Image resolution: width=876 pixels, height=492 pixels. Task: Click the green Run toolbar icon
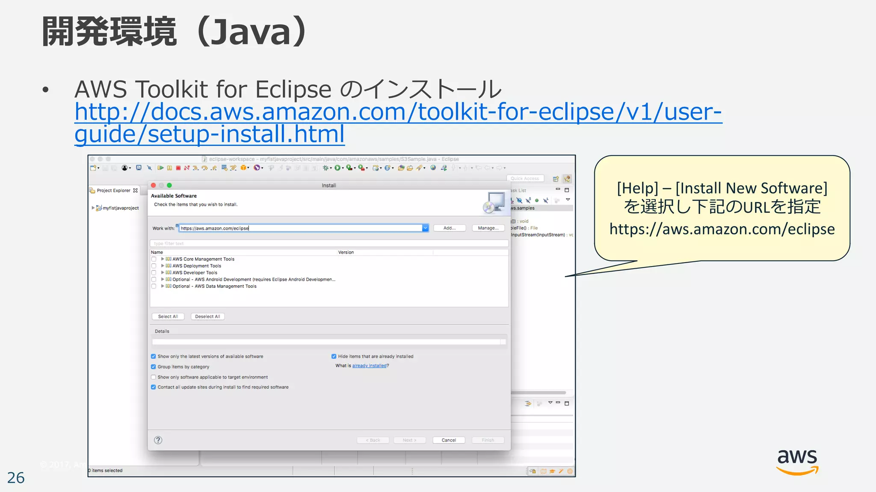(337, 168)
